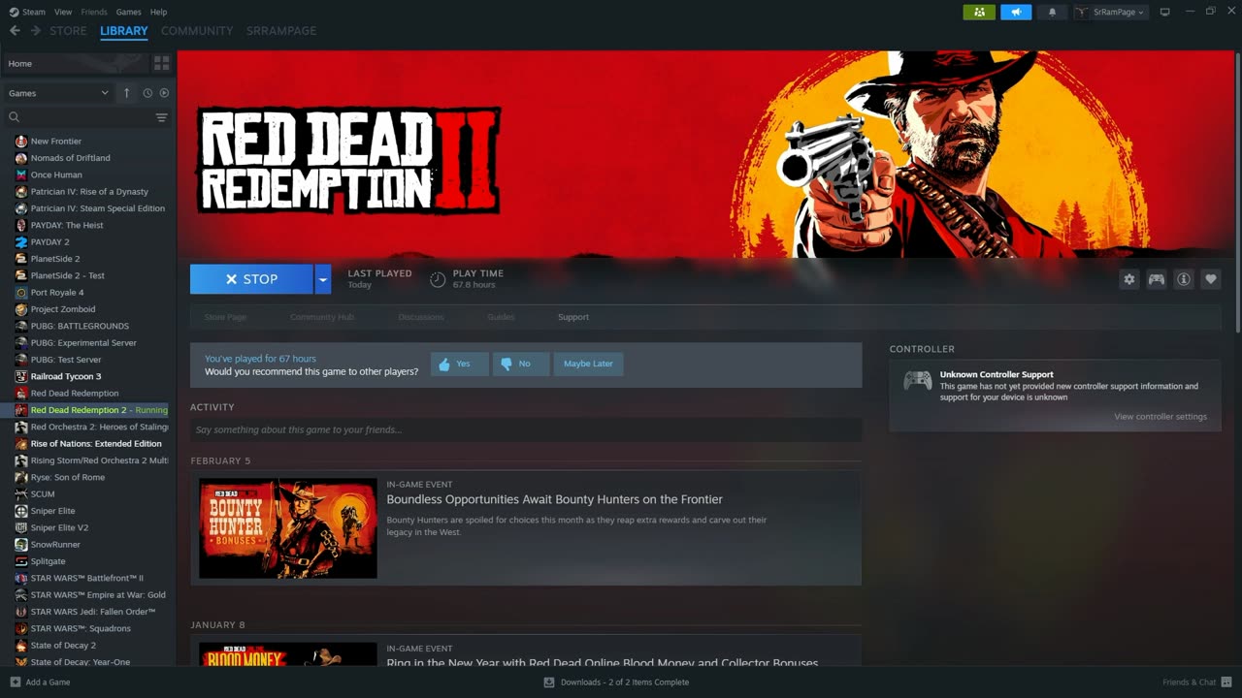Screen dimensions: 1242x698
Task: Click the activity 'Say something' input
Action: pyautogui.click(x=526, y=429)
